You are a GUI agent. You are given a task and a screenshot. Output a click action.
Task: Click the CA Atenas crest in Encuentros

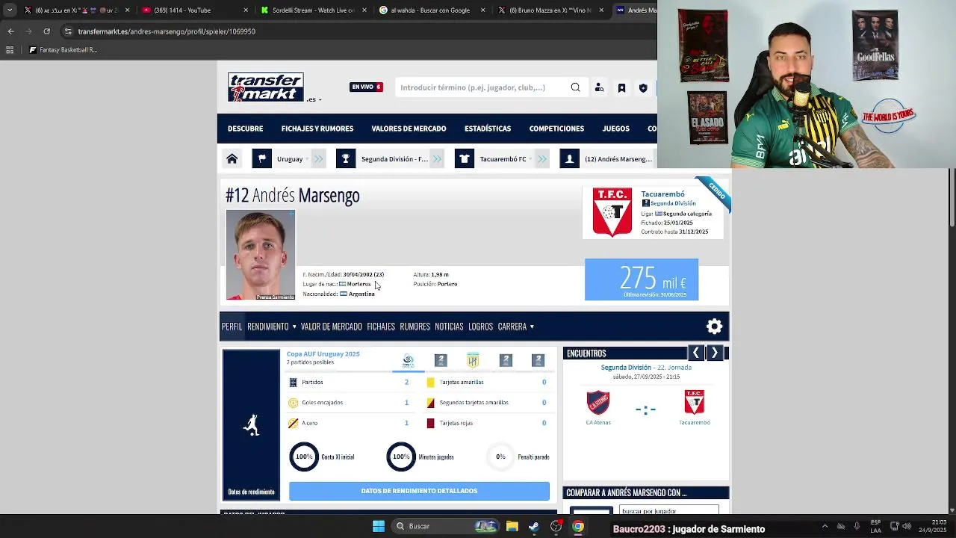598,402
